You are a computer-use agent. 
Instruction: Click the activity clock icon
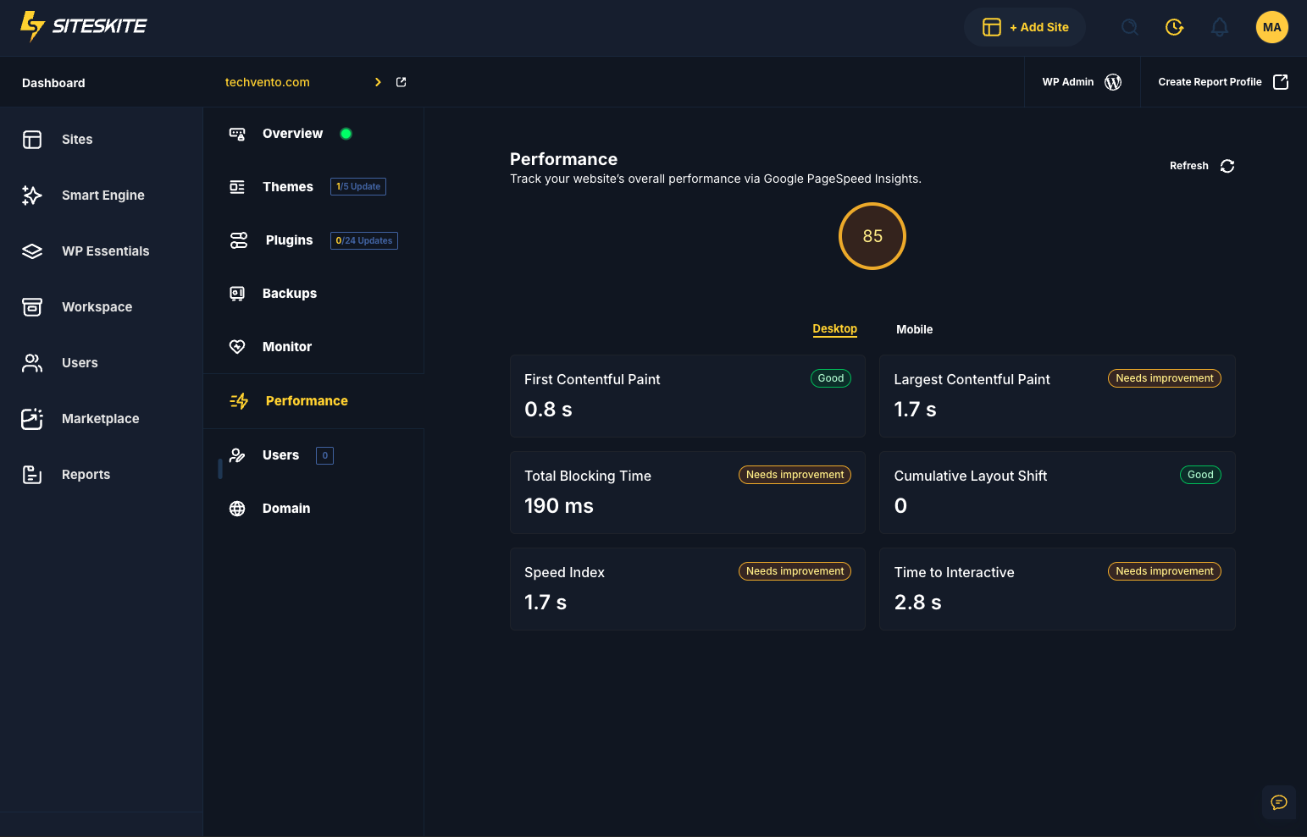(x=1174, y=27)
